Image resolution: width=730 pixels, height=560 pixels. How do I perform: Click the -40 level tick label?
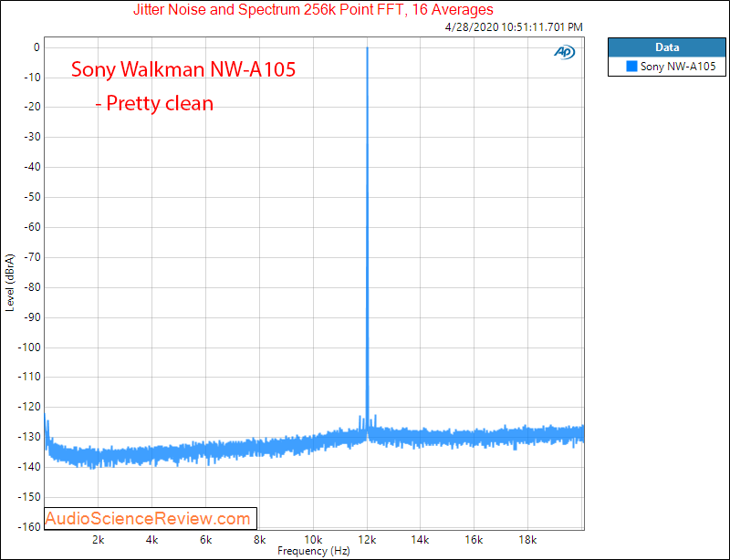tap(32, 167)
